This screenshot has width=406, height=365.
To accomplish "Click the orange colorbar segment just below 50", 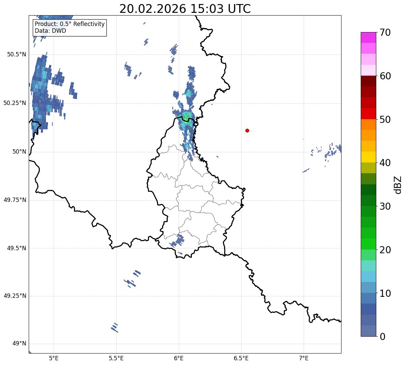I will (369, 125).
